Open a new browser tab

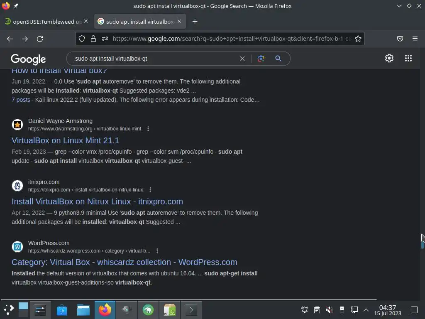(195, 22)
